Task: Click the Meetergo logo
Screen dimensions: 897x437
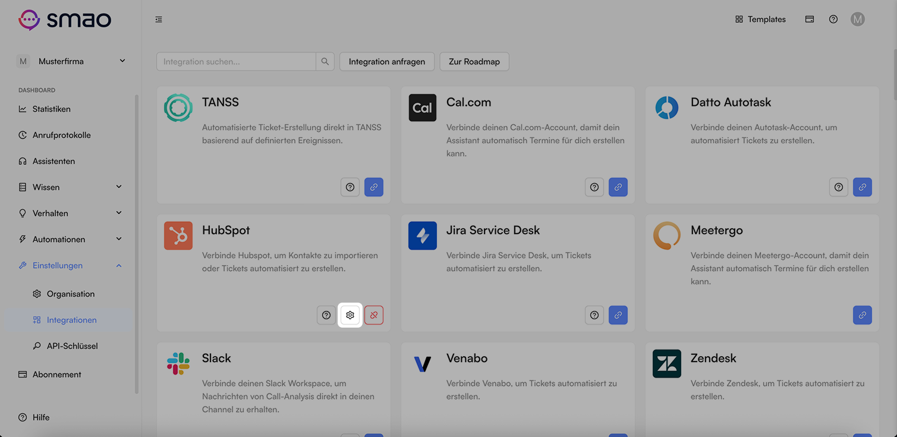Action: coord(667,235)
